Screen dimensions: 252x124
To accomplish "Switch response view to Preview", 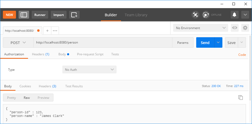I will click(43, 98).
